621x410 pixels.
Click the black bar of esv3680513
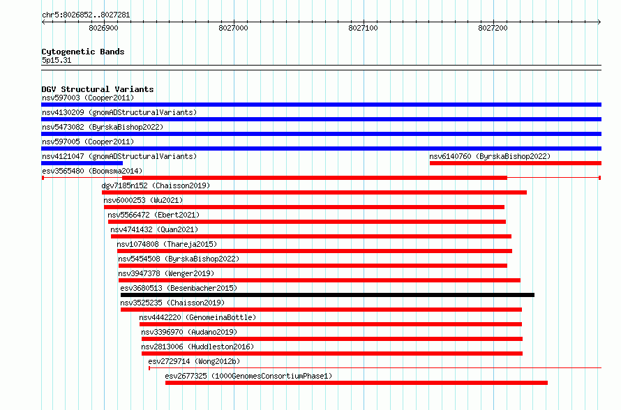coord(327,295)
